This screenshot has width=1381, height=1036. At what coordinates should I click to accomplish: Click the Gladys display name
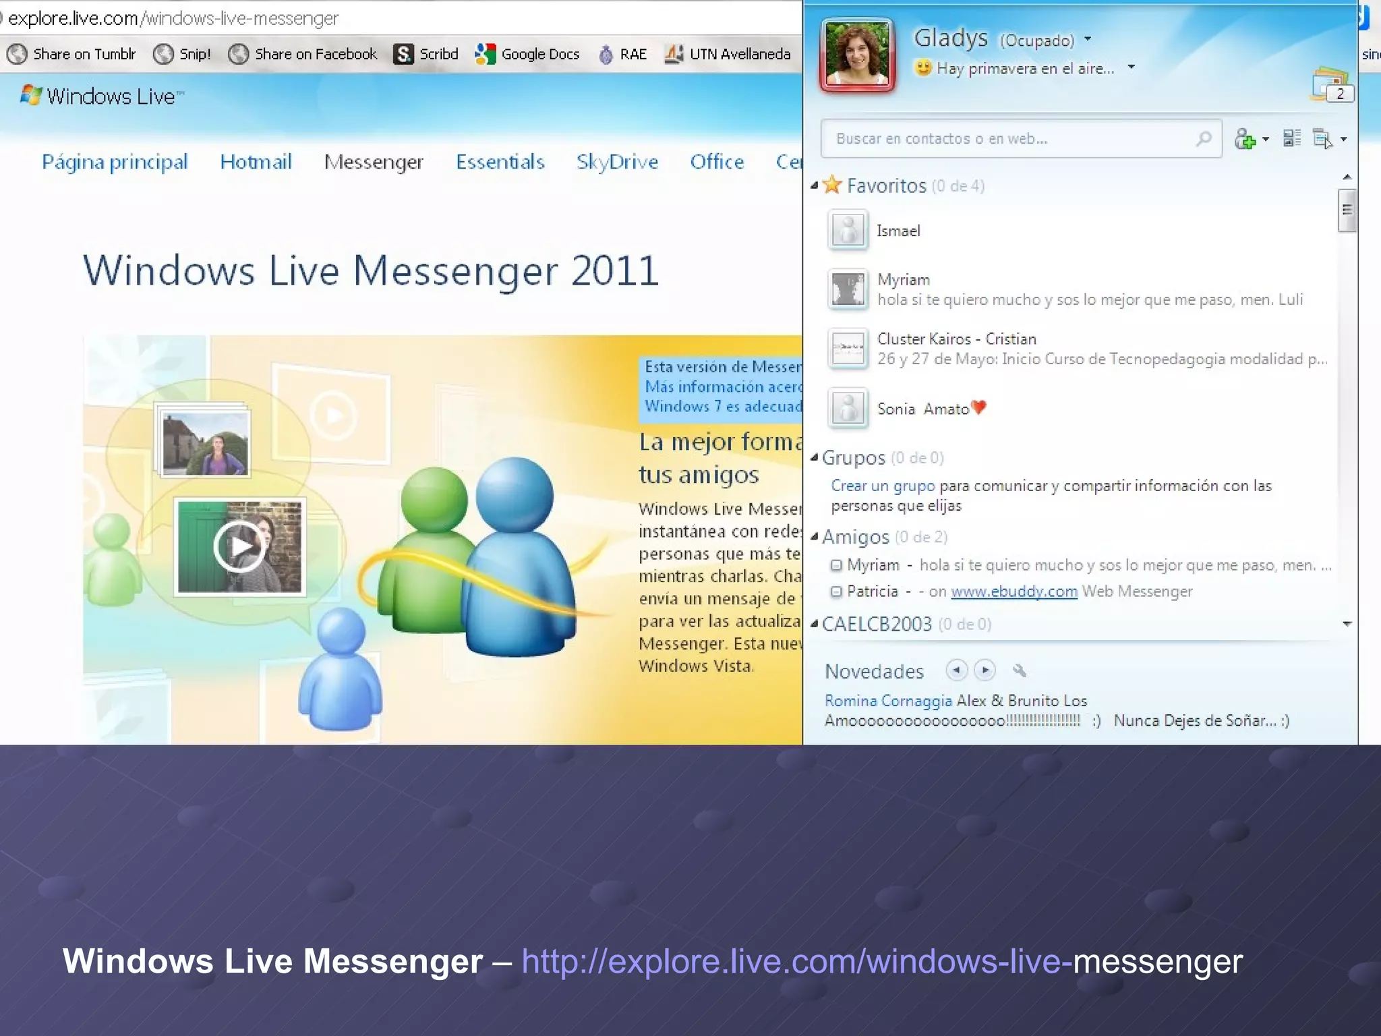point(950,38)
